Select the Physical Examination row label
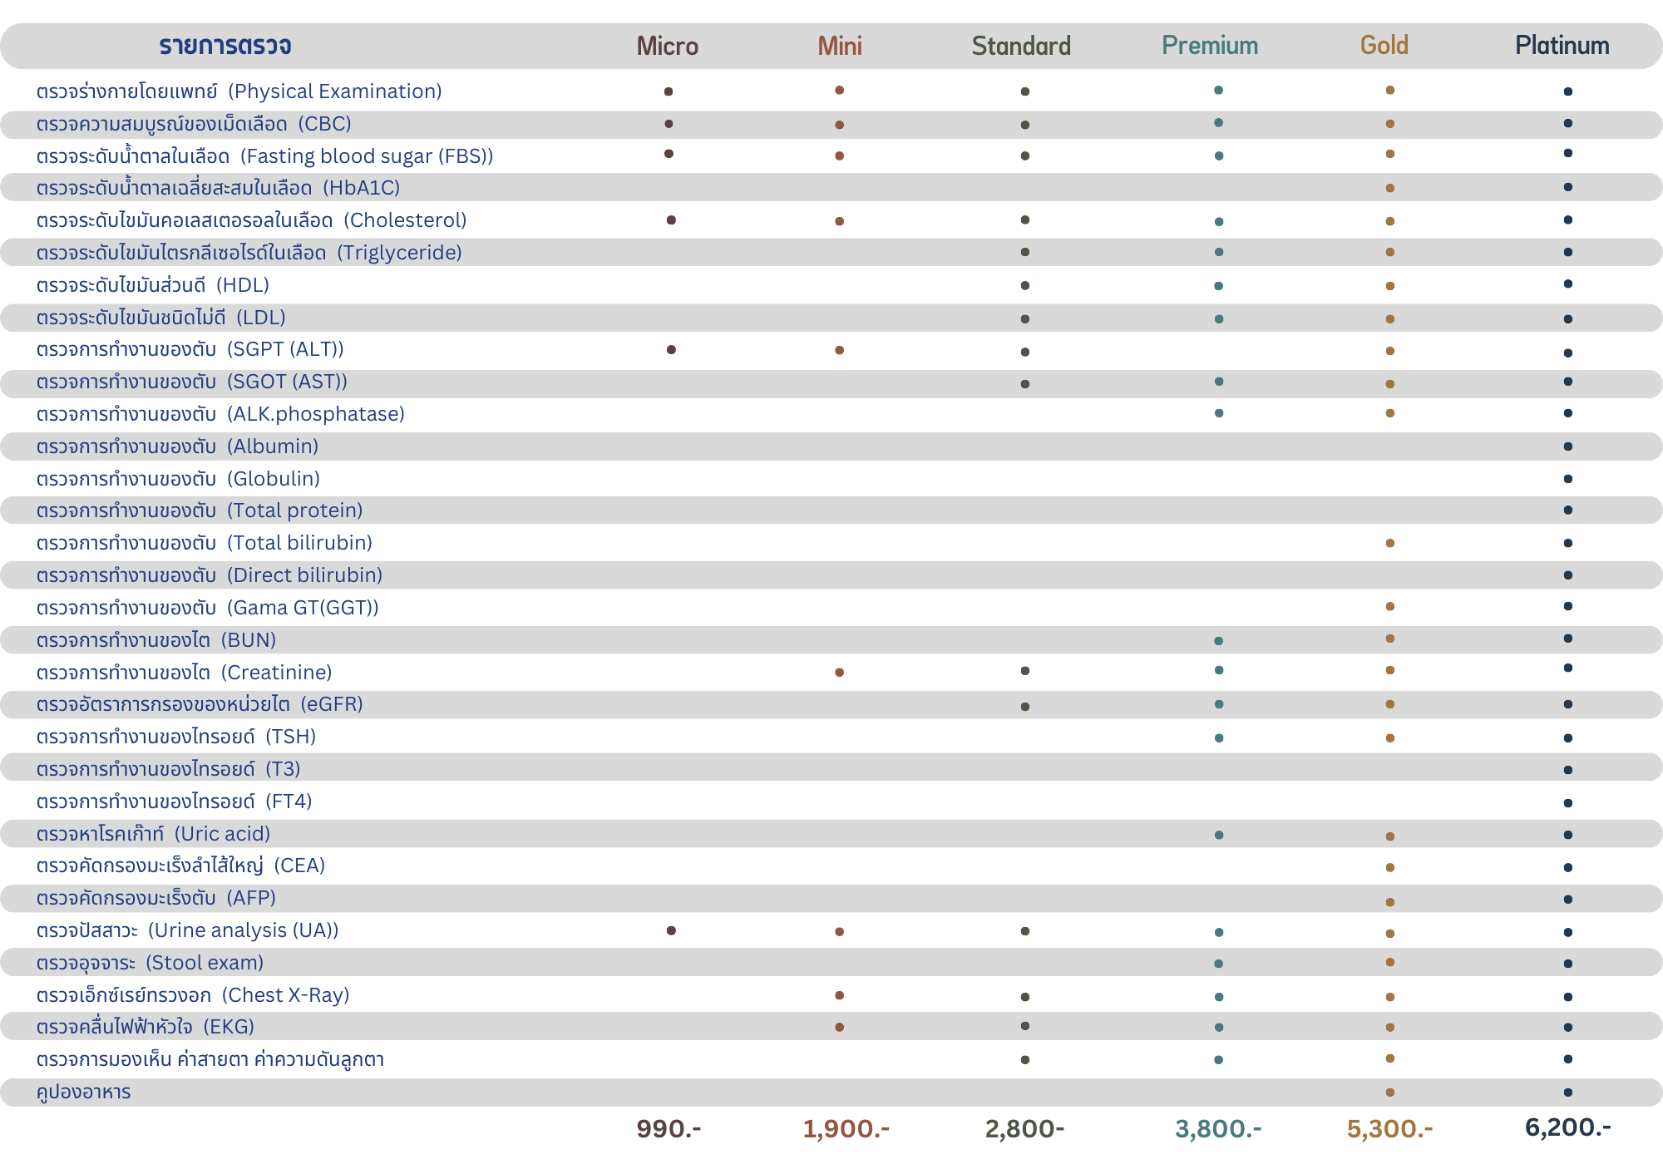The image size is (1663, 1164). (x=239, y=91)
